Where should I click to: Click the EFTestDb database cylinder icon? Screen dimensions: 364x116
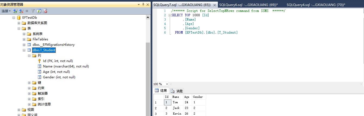click(x=19, y=18)
